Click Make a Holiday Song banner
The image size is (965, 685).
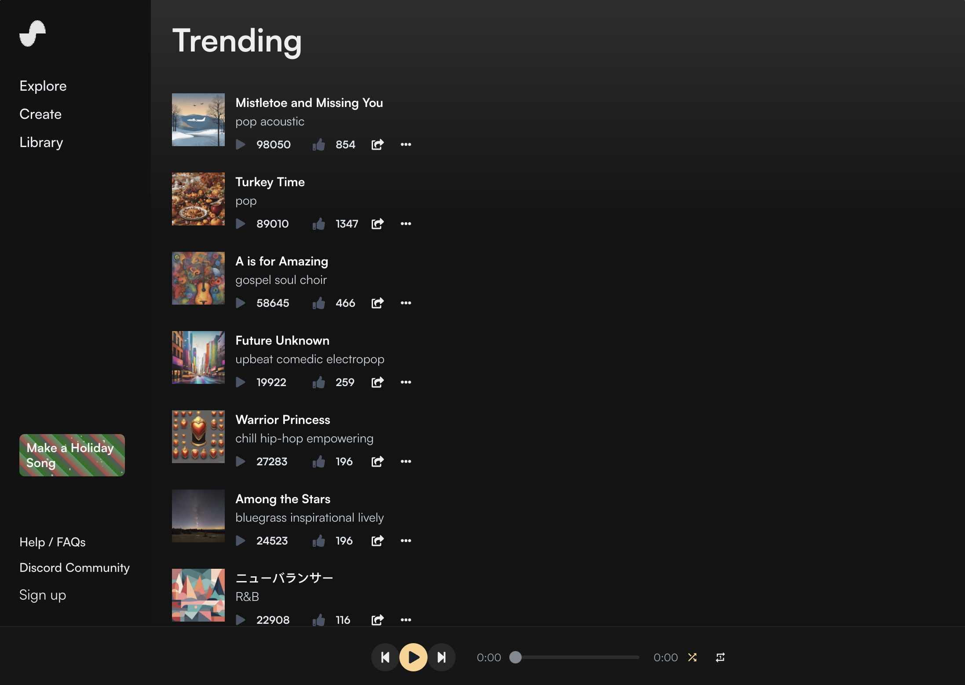72,455
